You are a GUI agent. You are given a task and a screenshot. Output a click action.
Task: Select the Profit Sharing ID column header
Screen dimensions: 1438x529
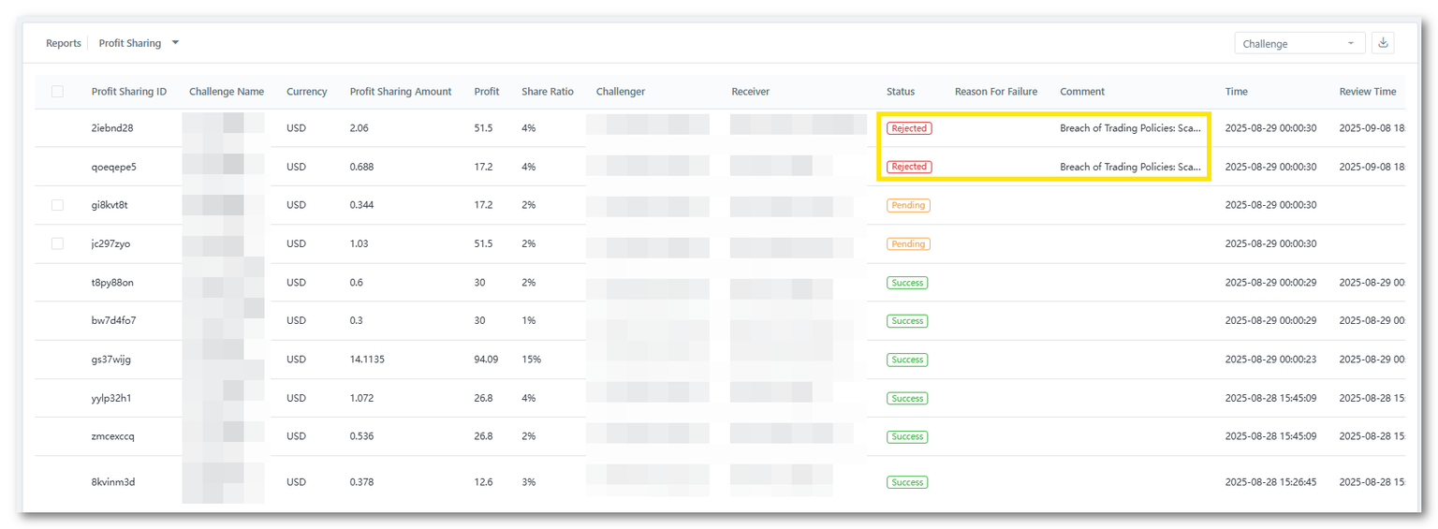click(x=129, y=92)
